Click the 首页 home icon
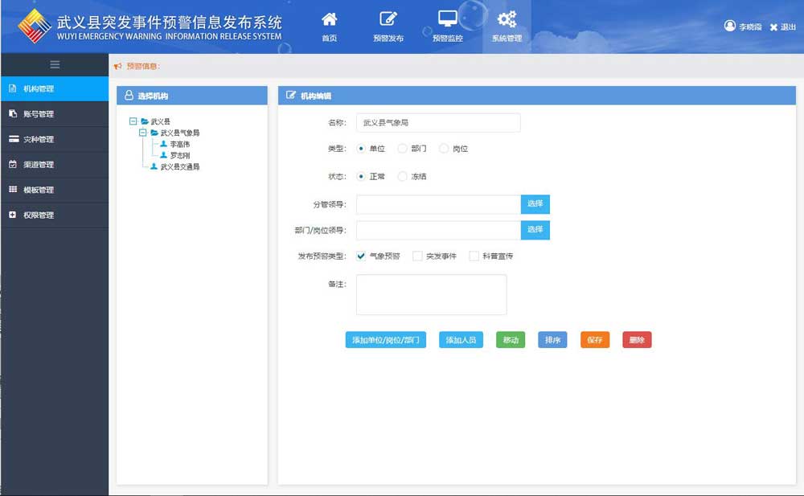 click(x=330, y=19)
